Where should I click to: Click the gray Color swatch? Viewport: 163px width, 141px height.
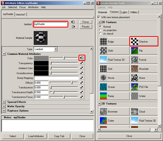pyautogui.click(x=41, y=58)
